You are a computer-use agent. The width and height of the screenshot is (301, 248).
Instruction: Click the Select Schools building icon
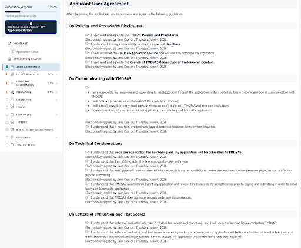click(x=12, y=74)
